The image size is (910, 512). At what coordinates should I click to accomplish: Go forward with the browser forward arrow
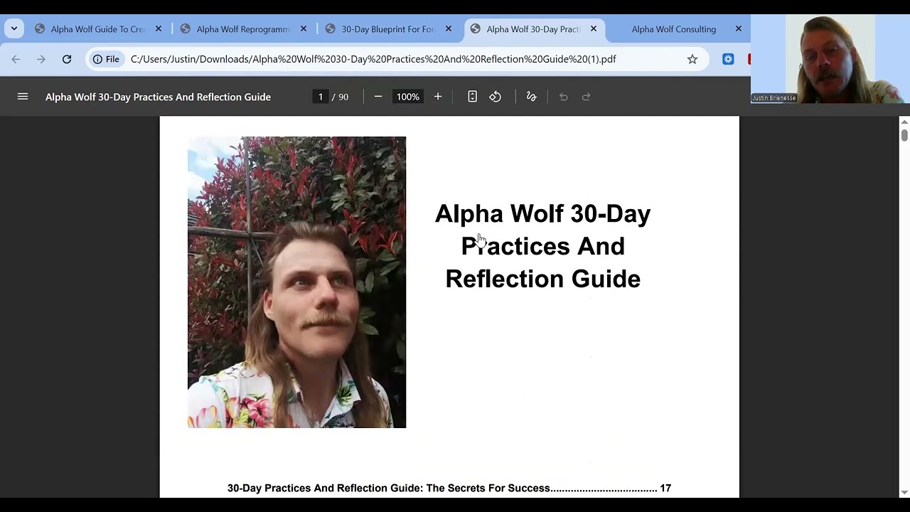41,59
